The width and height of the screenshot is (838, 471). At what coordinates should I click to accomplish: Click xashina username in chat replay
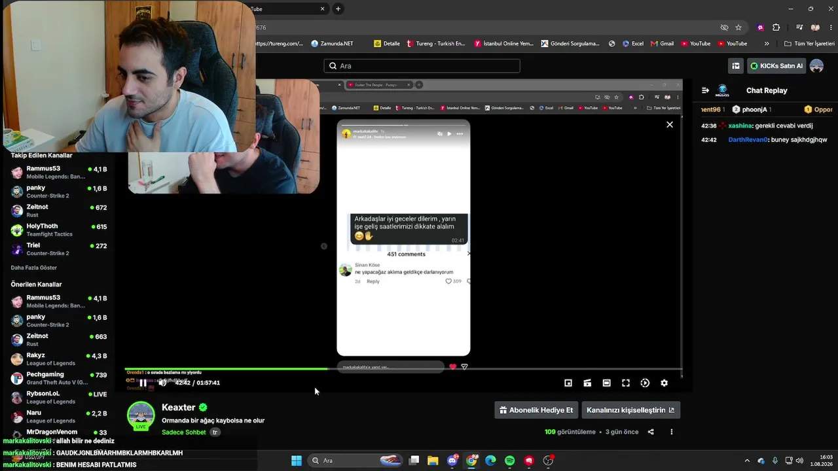click(740, 126)
